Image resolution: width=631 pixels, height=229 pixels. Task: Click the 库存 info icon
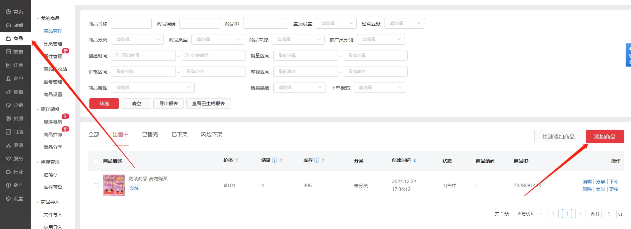317,160
